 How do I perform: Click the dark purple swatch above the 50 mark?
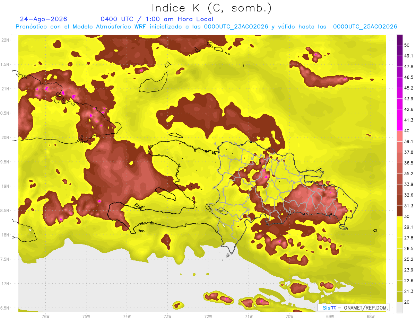400,40
